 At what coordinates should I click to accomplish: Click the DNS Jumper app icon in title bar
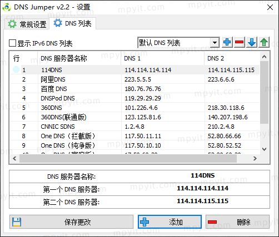[7, 7]
